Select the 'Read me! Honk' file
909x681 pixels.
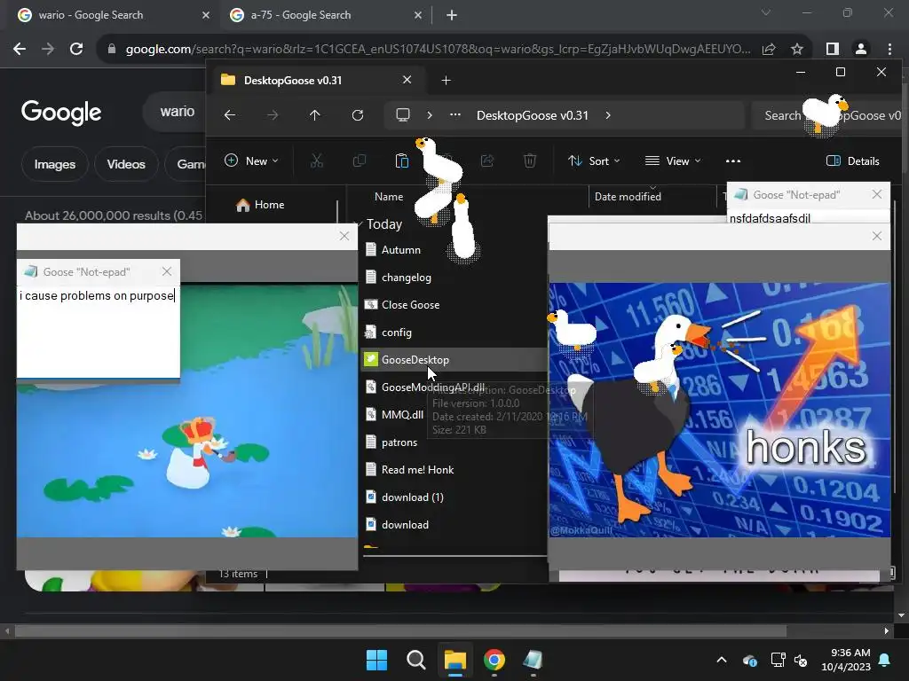pyautogui.click(x=417, y=470)
